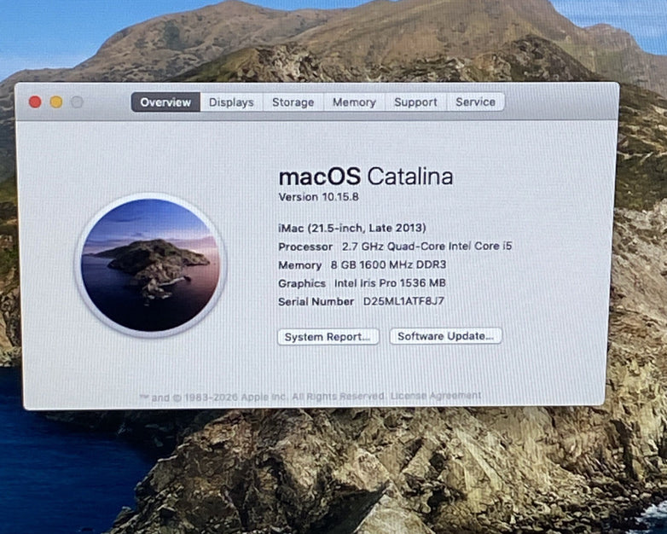The height and width of the screenshot is (534, 667).
Task: Open the License Agreement link
Action: point(436,396)
